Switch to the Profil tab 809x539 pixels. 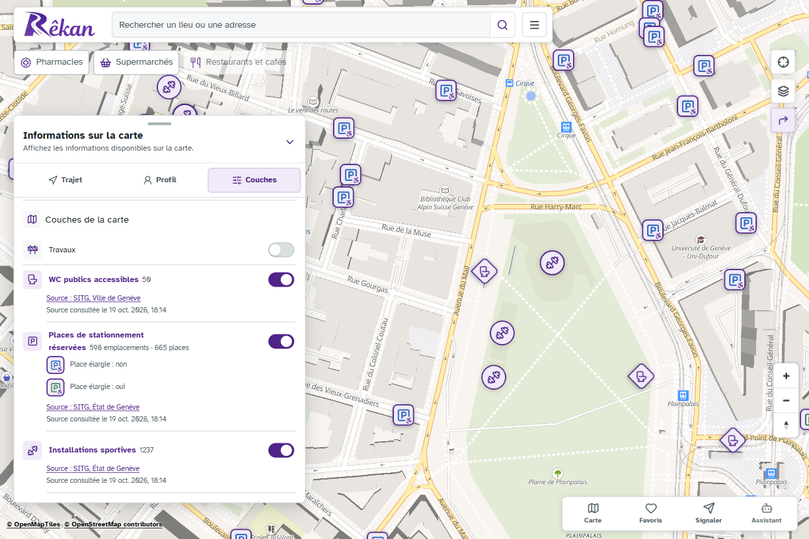pos(159,180)
